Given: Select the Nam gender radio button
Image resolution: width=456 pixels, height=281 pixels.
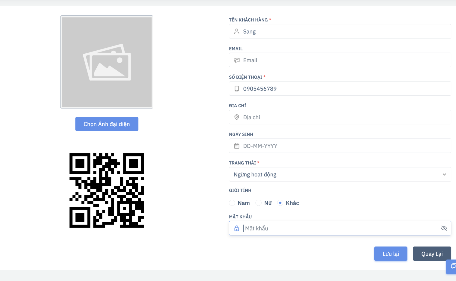Looking at the screenshot, I should pos(232,203).
